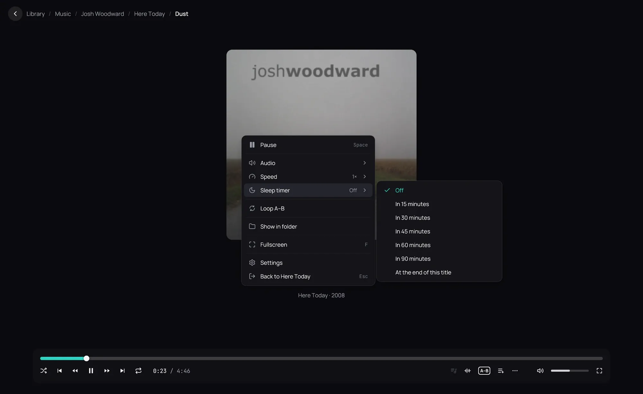Toggle repeat mode
643x394 pixels.
tap(139, 371)
